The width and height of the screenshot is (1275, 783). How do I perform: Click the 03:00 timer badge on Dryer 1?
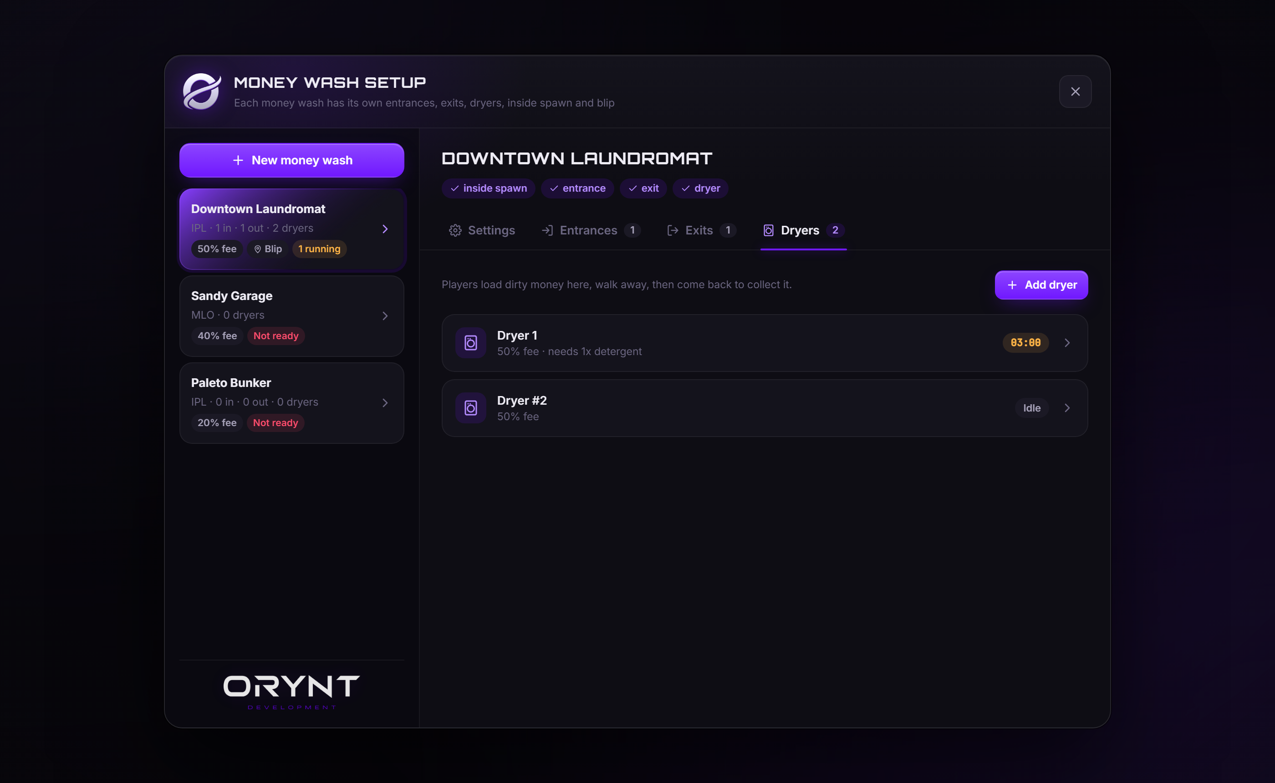(x=1026, y=343)
